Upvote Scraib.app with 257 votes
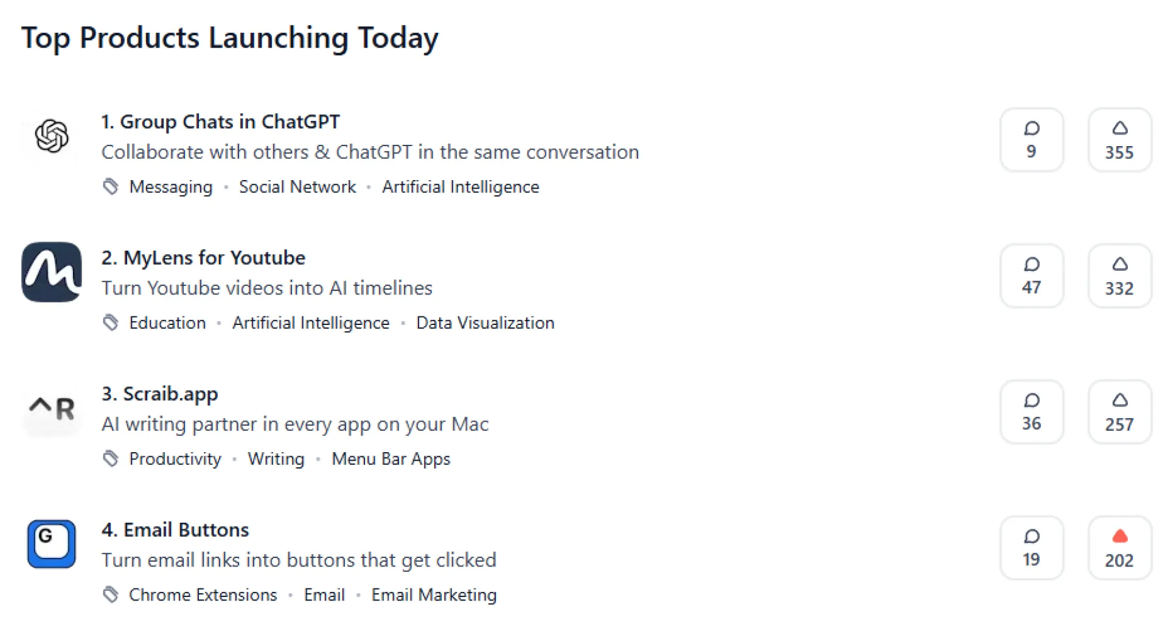 pyautogui.click(x=1119, y=412)
